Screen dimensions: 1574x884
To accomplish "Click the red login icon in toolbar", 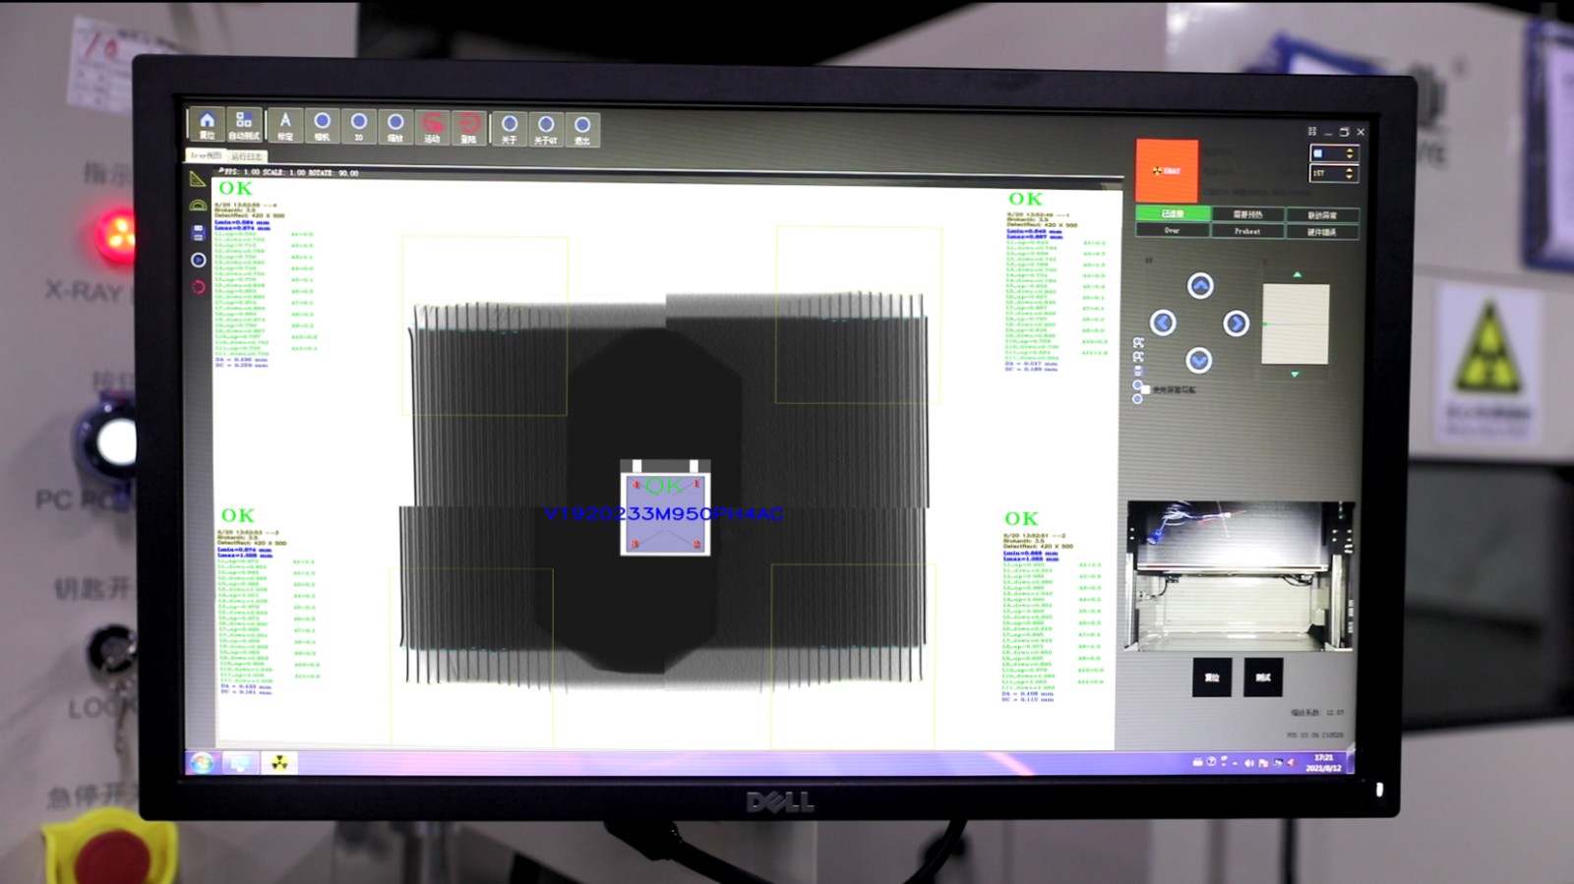I will click(x=432, y=126).
